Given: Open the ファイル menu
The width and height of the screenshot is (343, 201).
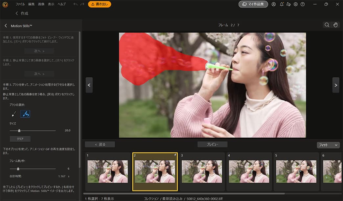Looking at the screenshot, I should 20,4.
